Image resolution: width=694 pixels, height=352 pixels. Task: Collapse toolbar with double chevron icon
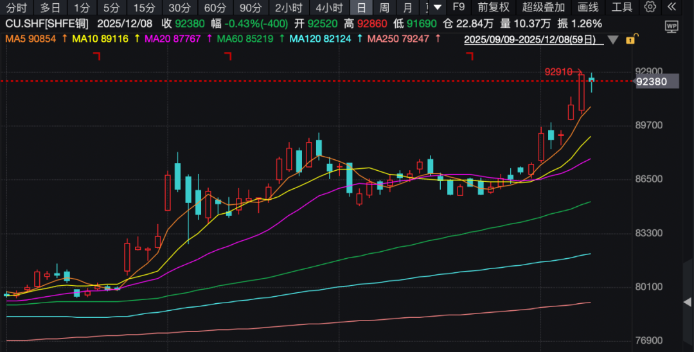pos(672,8)
